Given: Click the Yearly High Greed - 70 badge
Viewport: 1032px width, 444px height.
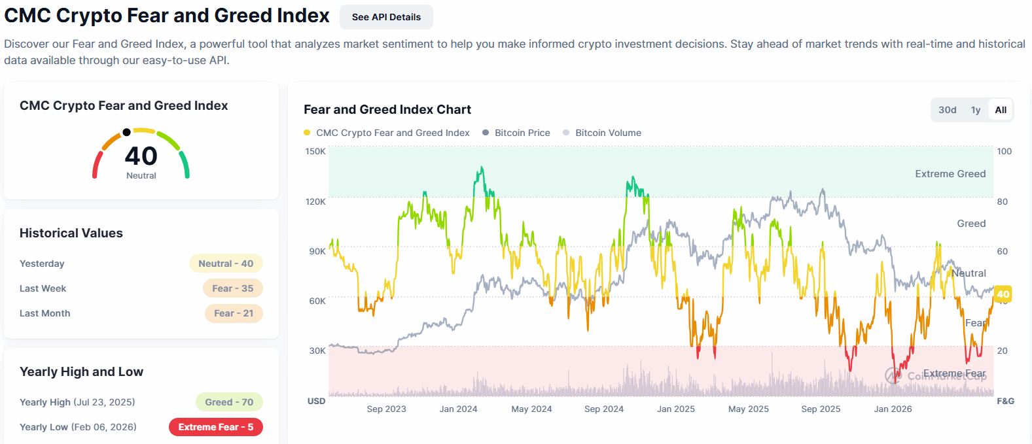Looking at the screenshot, I should point(229,402).
